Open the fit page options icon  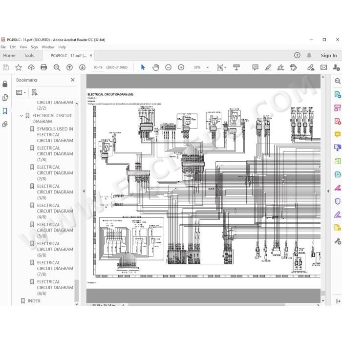click(221, 67)
